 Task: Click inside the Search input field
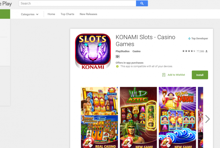click(x=78, y=3)
